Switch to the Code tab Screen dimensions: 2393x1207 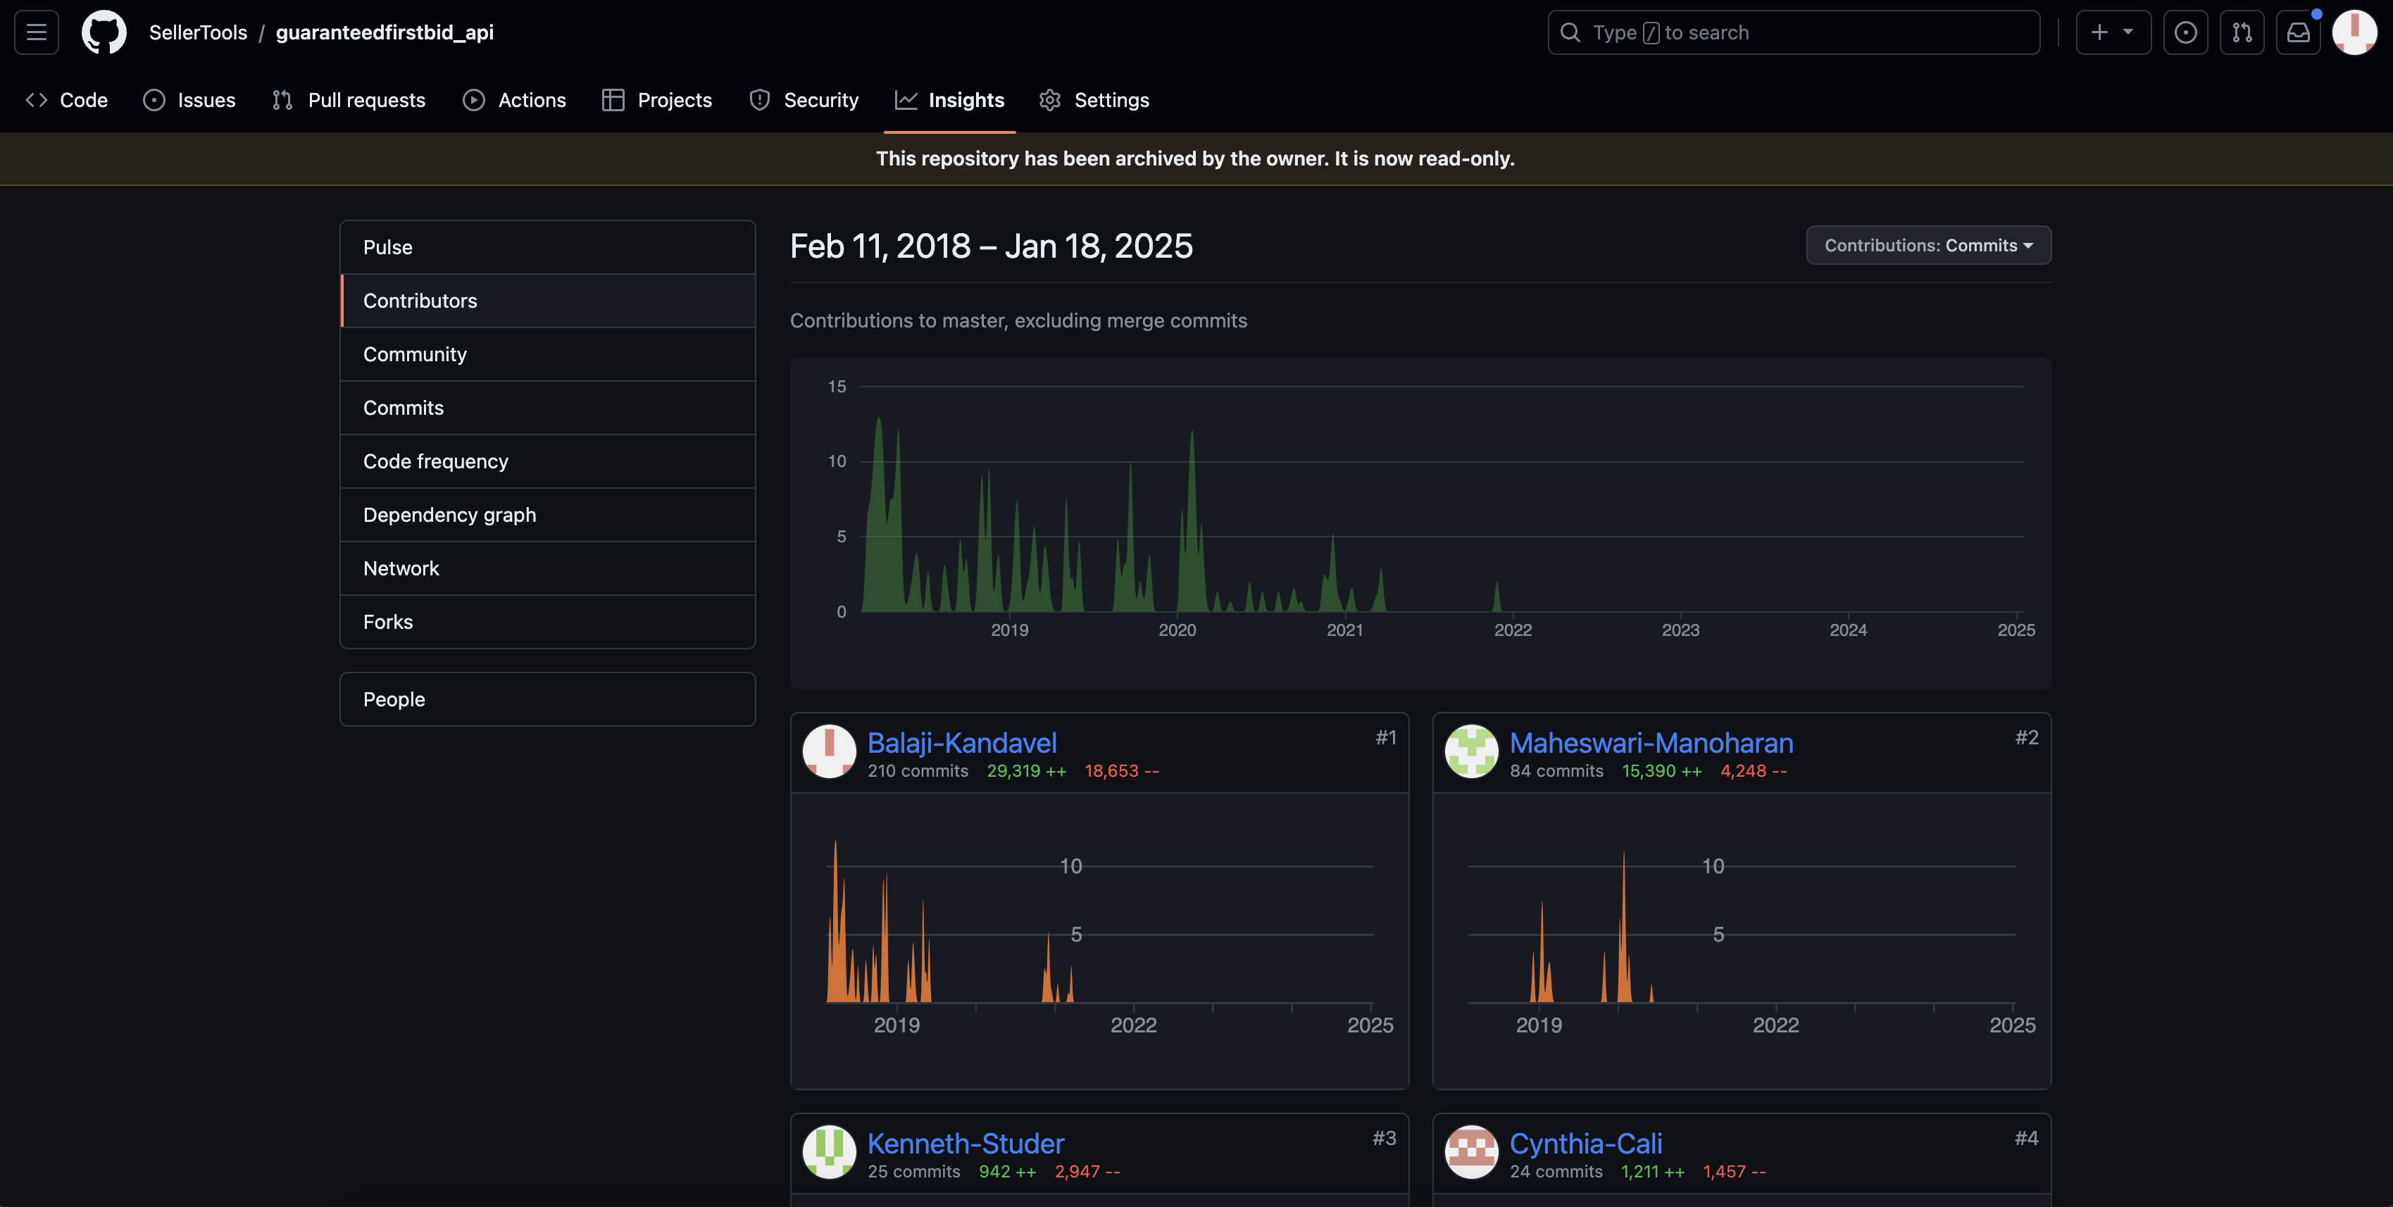pos(67,101)
